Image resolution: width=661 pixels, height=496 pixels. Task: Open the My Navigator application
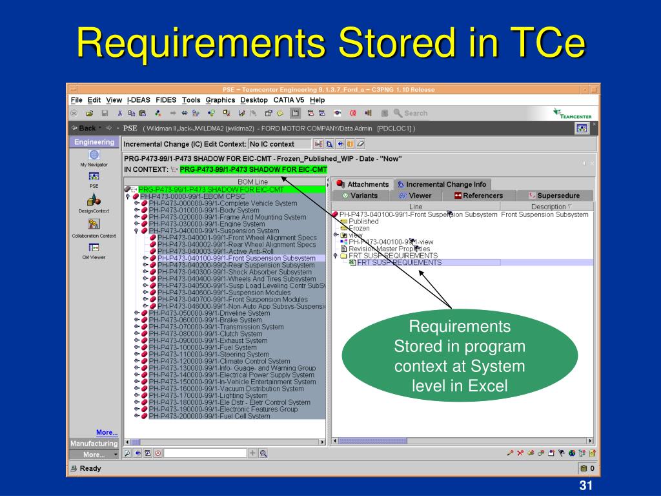coord(94,158)
